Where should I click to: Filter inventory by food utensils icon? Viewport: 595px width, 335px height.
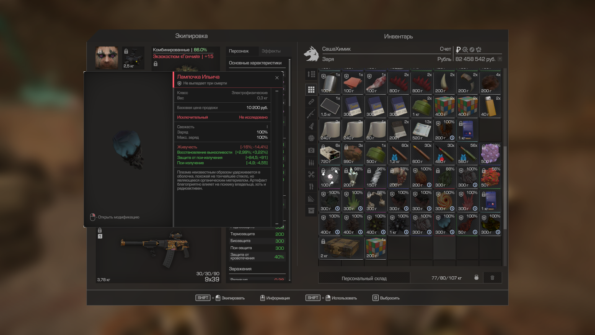(311, 186)
